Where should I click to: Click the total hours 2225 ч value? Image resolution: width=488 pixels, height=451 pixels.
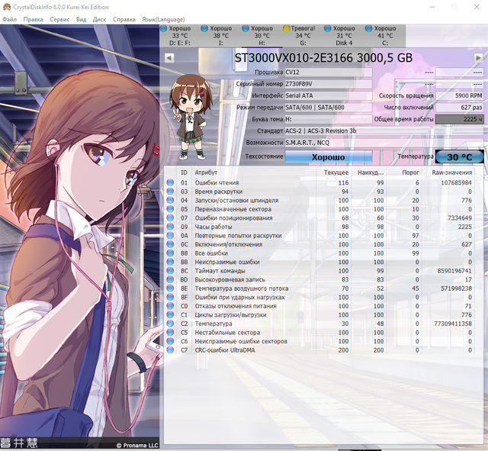click(459, 119)
